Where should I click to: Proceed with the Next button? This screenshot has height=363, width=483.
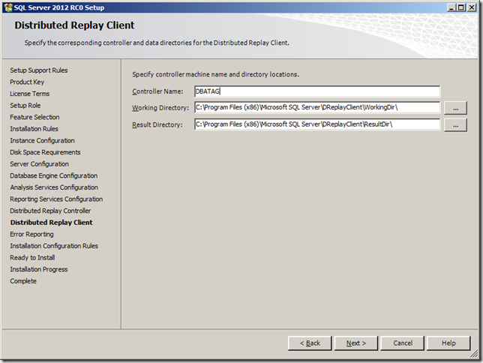[356, 343]
